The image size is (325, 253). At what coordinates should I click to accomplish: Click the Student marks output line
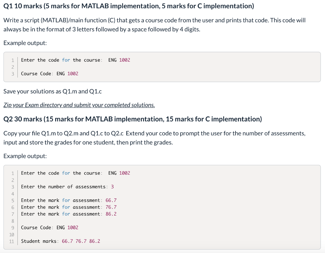pos(60,241)
